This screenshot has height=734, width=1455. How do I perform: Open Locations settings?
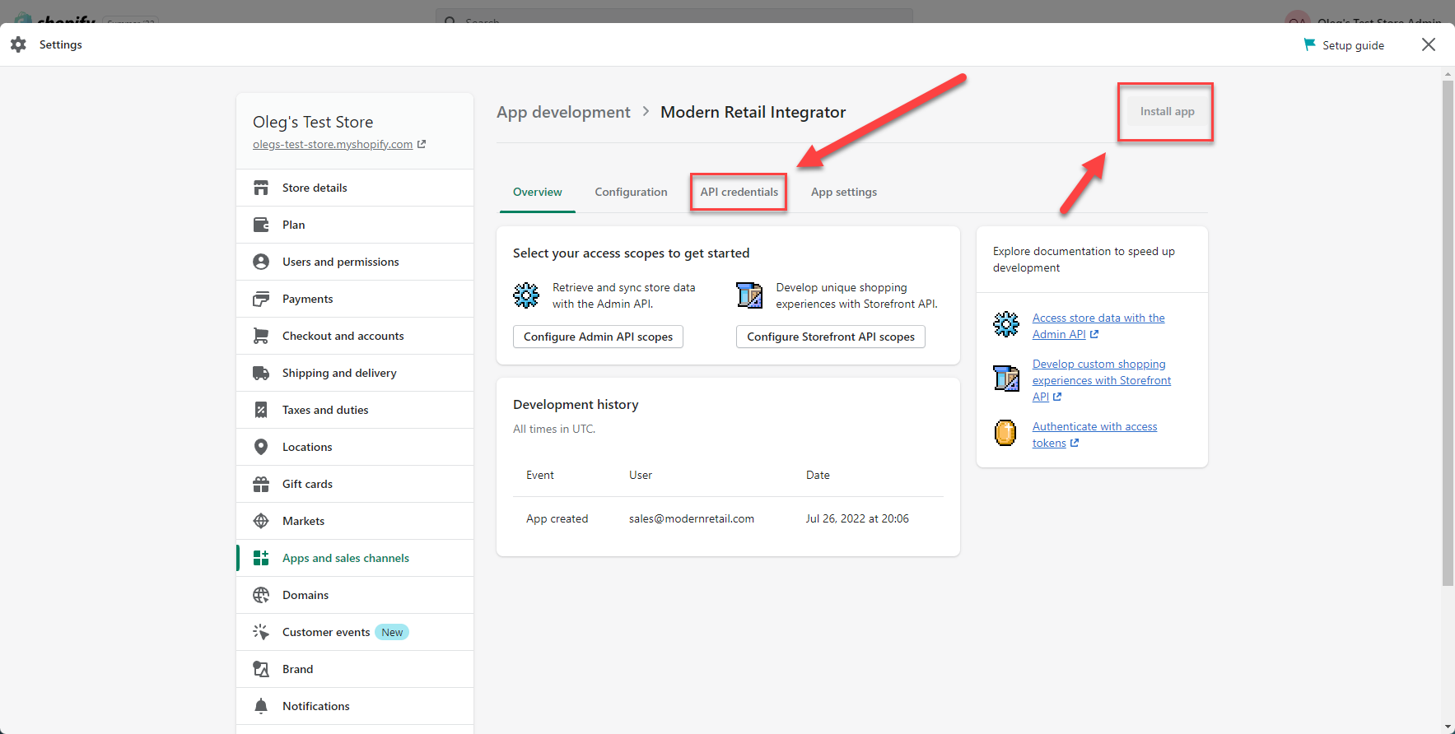(x=355, y=447)
